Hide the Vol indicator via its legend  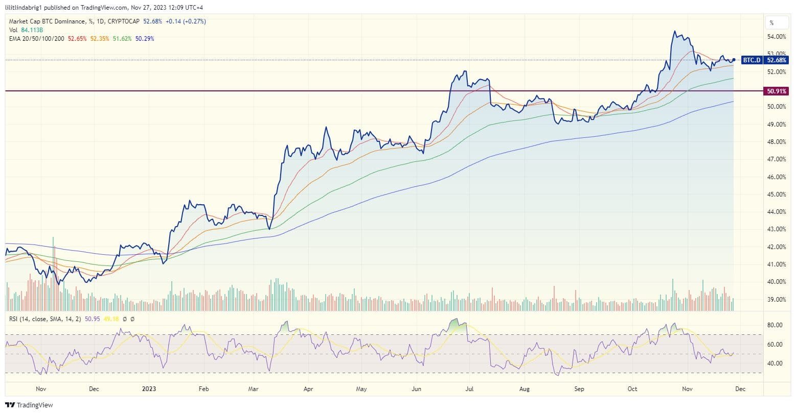(14, 30)
